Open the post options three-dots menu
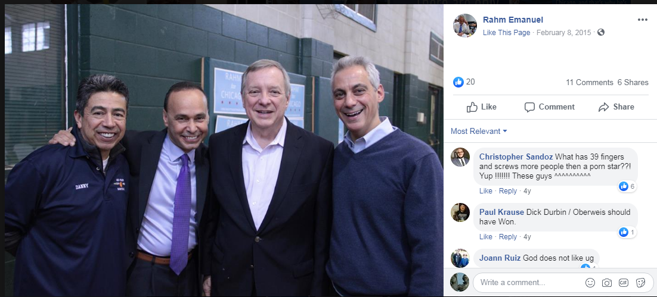Screen dimensions: 657x297 tap(642, 20)
